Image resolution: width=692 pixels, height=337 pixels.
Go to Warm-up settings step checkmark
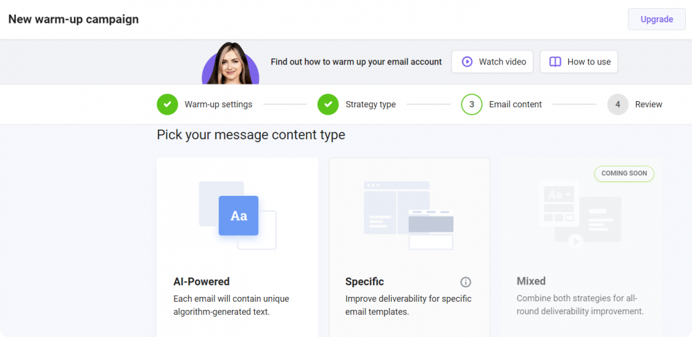point(167,104)
